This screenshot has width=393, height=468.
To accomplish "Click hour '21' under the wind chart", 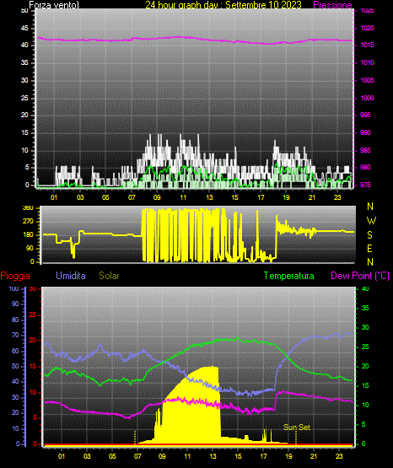I will (x=312, y=197).
